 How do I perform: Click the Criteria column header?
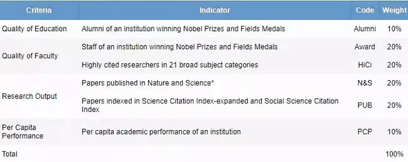[x=39, y=10]
